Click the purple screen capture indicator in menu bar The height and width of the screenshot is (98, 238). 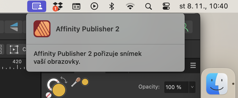pos(37,6)
